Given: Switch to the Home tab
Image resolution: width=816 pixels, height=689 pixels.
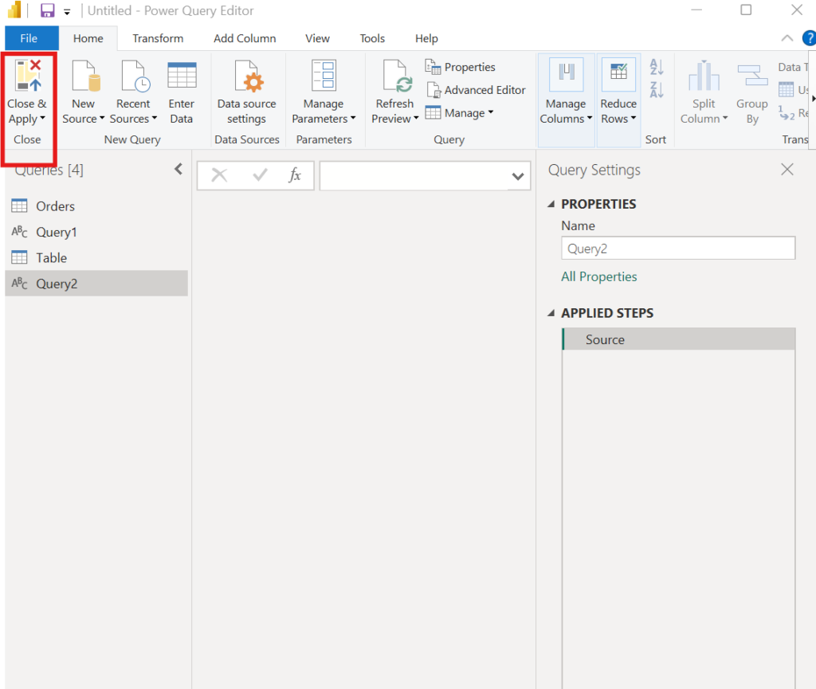Looking at the screenshot, I should click(88, 38).
